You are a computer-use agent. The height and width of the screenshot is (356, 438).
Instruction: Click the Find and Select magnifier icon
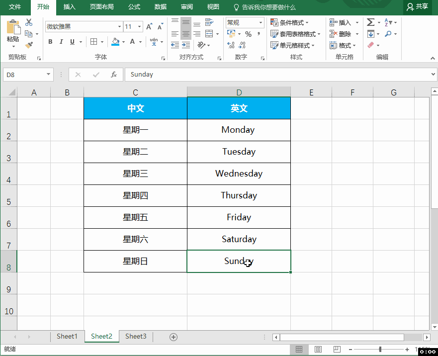click(388, 34)
